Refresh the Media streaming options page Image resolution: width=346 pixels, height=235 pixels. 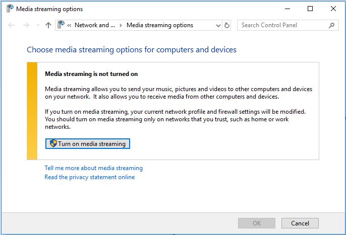[x=227, y=25]
